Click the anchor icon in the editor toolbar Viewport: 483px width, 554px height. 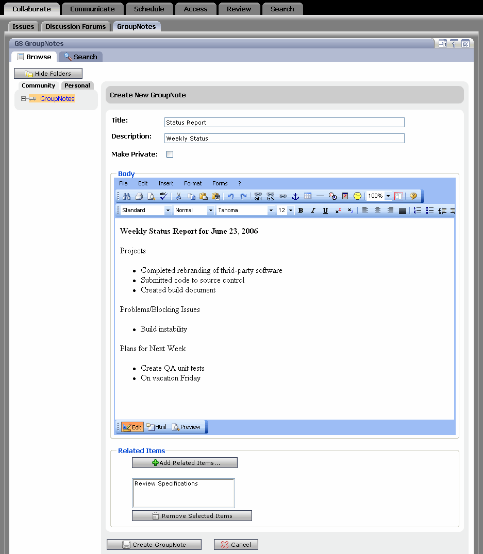[x=295, y=196]
